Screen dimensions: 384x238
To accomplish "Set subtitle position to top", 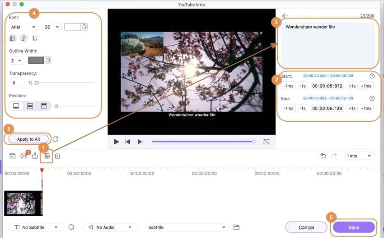I will (44, 106).
